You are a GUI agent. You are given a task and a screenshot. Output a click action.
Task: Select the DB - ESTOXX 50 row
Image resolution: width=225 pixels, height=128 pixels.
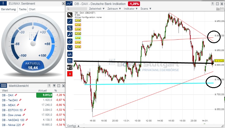tap(33, 110)
